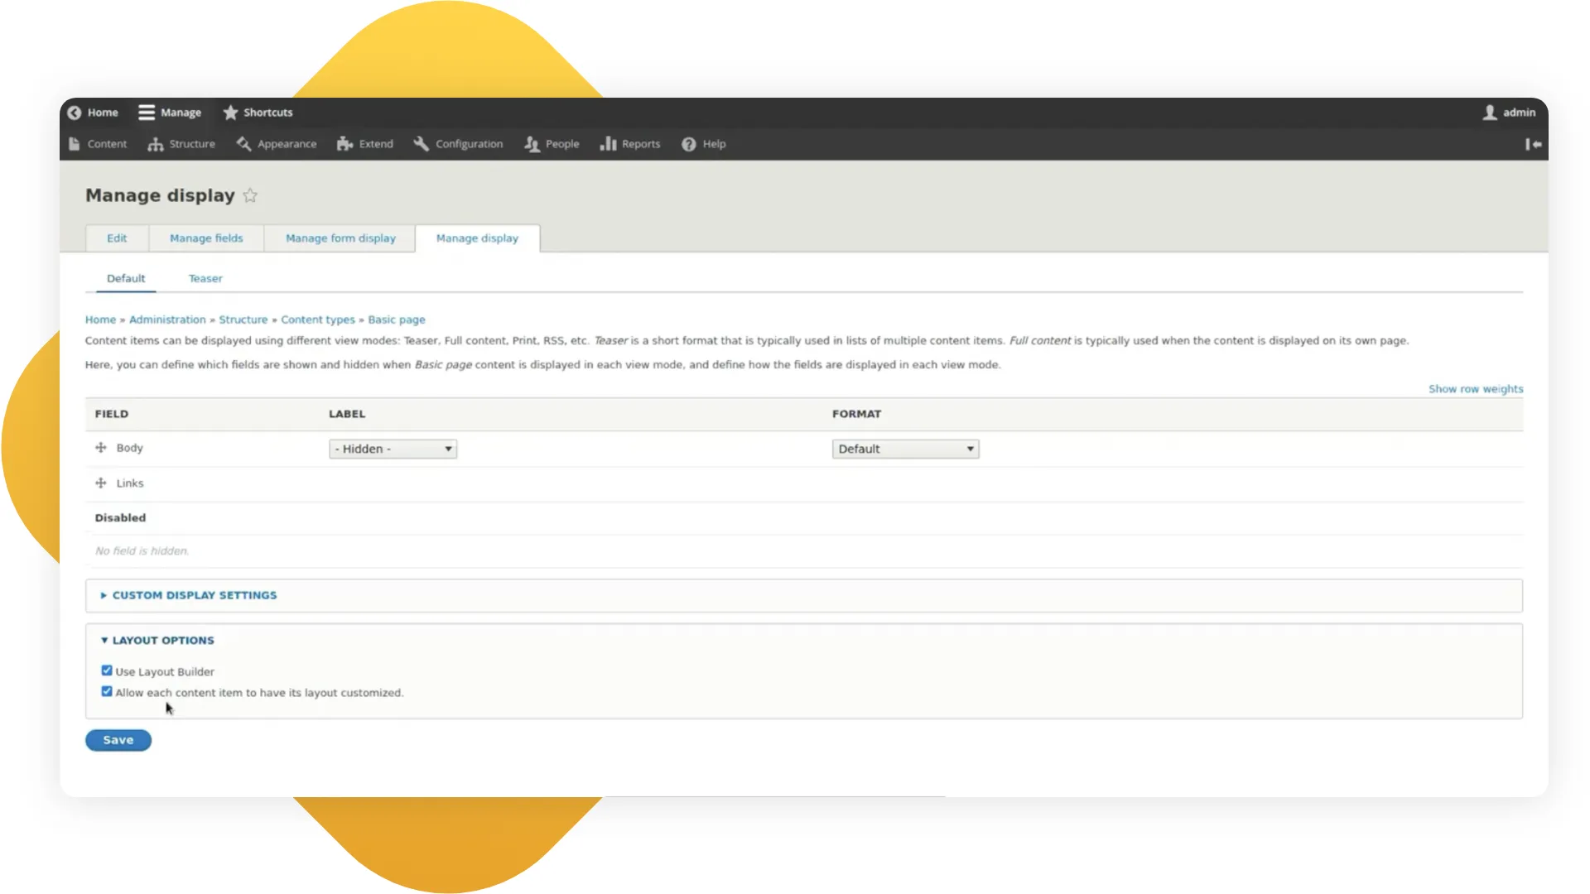This screenshot has height=894, width=1590.
Task: Click Show row weights link
Action: 1476,389
